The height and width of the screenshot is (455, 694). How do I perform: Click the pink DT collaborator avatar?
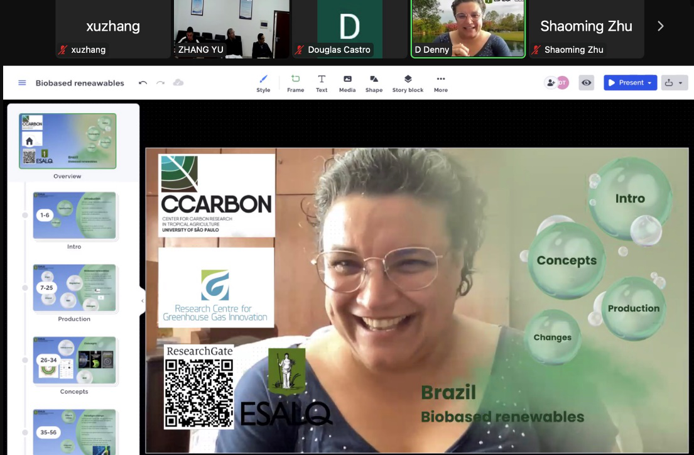coord(563,83)
